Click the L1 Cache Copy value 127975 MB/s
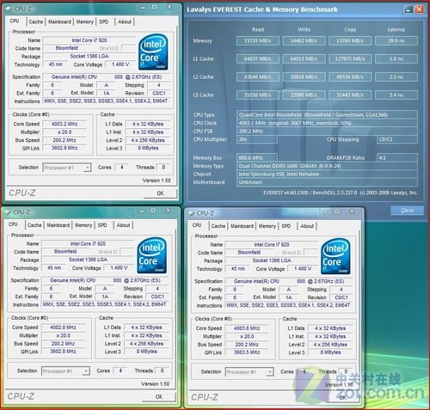The width and height of the screenshot is (430, 410). coord(350,59)
